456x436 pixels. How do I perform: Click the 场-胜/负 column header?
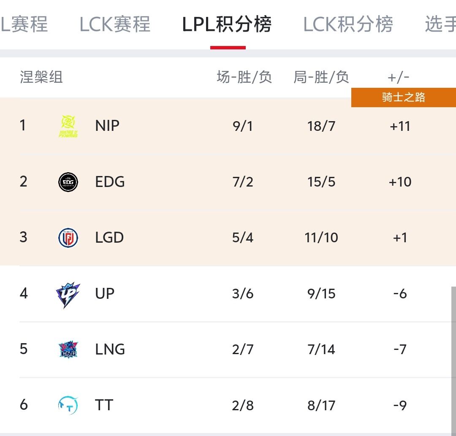coord(244,77)
